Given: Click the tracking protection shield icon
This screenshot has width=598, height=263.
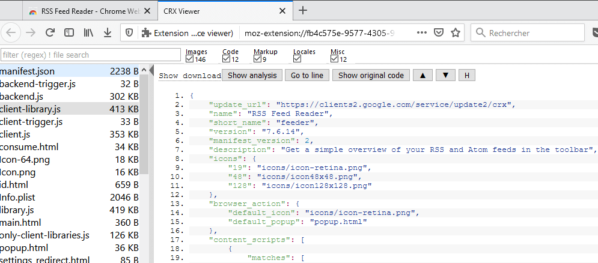Looking at the screenshot, I should [x=129, y=33].
